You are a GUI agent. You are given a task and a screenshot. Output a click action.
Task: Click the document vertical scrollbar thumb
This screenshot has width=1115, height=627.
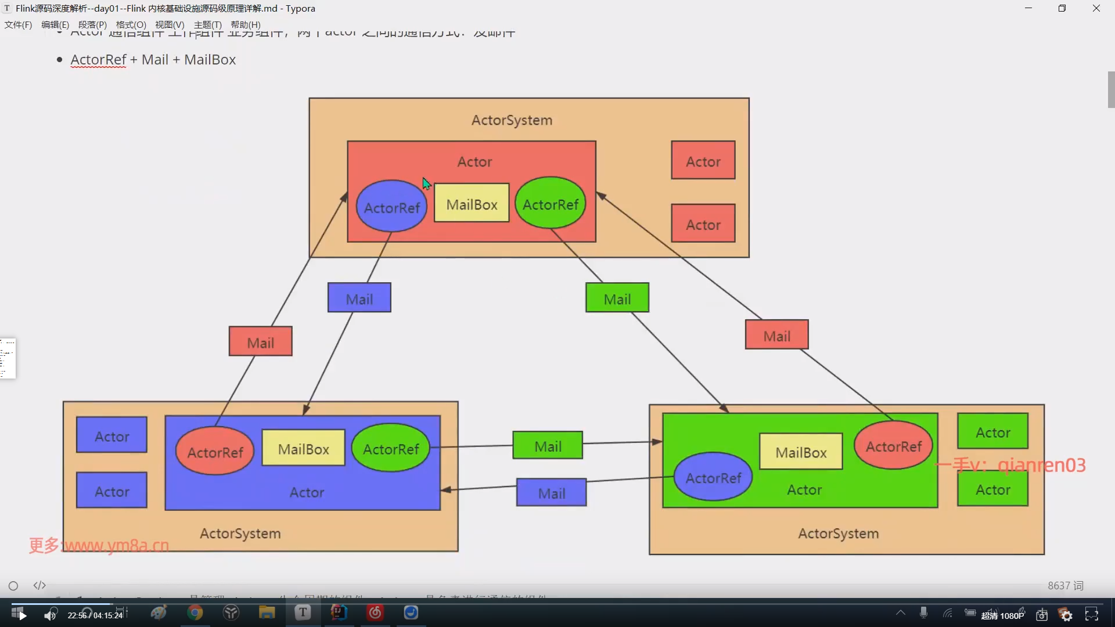[1111, 90]
